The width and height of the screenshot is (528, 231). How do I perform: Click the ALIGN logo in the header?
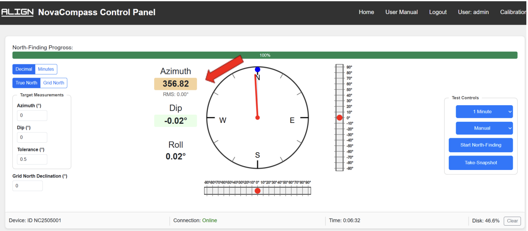17,12
